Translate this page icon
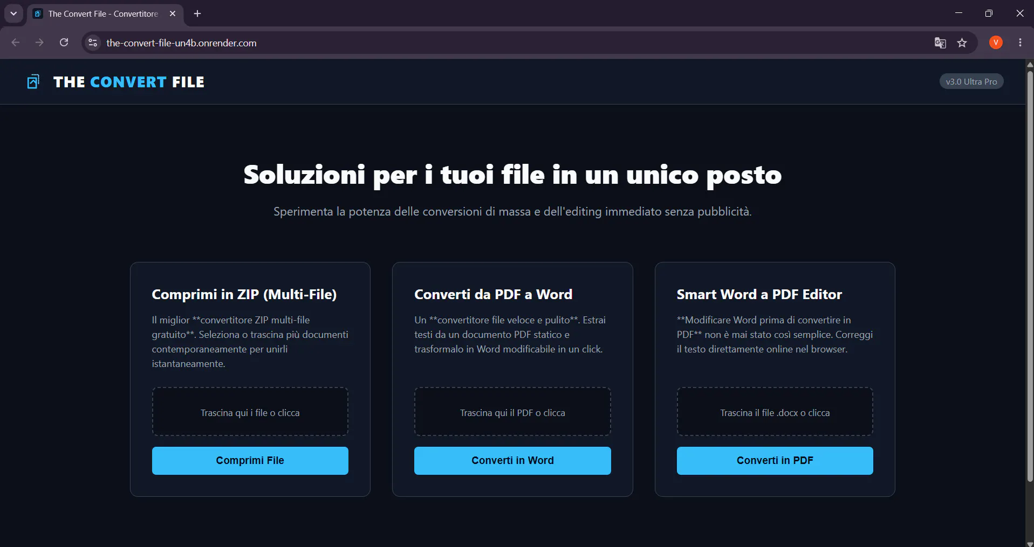 coord(940,43)
